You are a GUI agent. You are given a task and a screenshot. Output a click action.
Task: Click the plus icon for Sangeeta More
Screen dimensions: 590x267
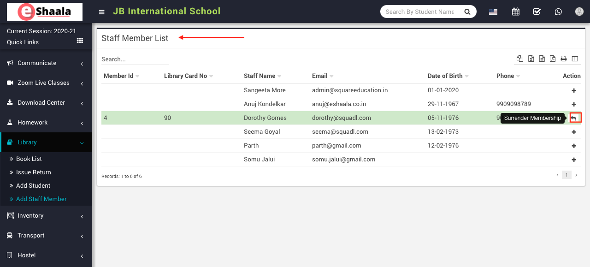tap(574, 91)
